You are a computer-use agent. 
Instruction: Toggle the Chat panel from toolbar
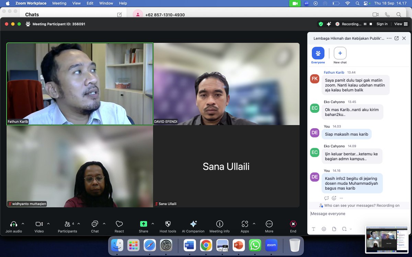pos(95,224)
